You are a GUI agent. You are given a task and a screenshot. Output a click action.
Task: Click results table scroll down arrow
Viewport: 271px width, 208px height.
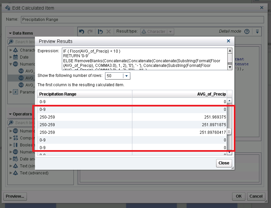pyautogui.click(x=229, y=152)
